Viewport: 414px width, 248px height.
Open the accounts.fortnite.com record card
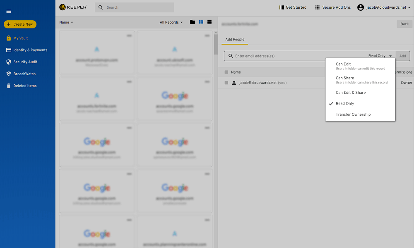pyautogui.click(x=96, y=98)
